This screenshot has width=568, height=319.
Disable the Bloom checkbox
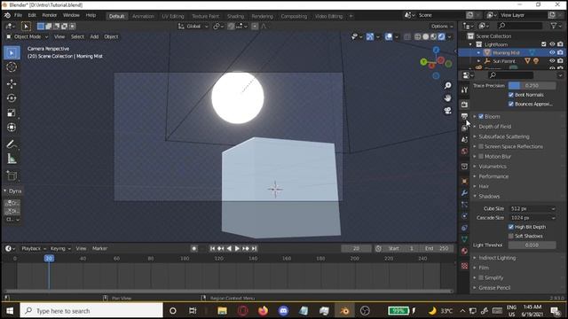click(481, 116)
